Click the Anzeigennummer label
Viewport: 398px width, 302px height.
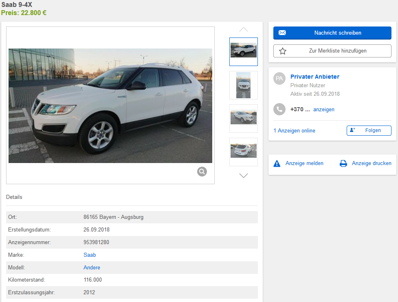[x=29, y=242]
